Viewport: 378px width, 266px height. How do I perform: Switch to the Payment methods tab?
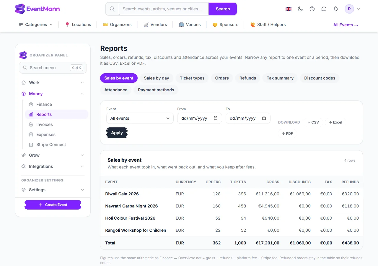pos(156,90)
